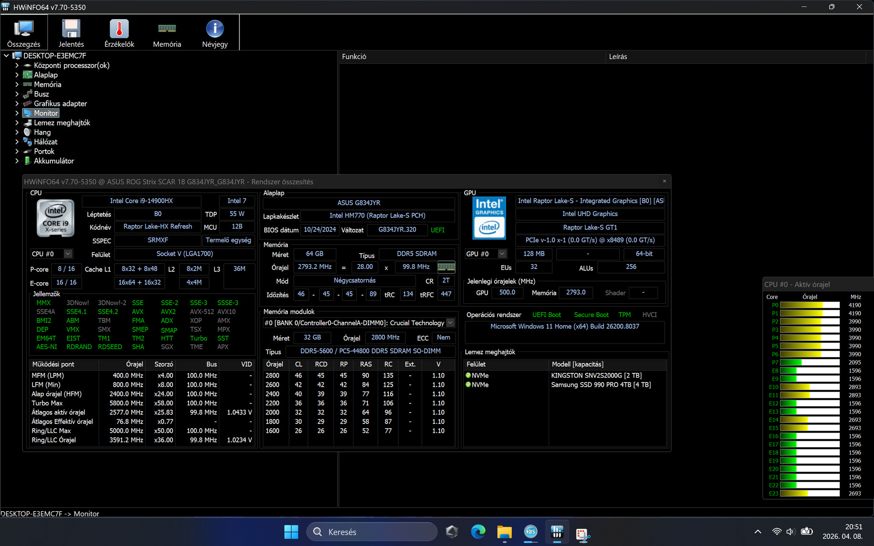Click the Funkció column header
Screen dimensions: 874x546
point(472,57)
